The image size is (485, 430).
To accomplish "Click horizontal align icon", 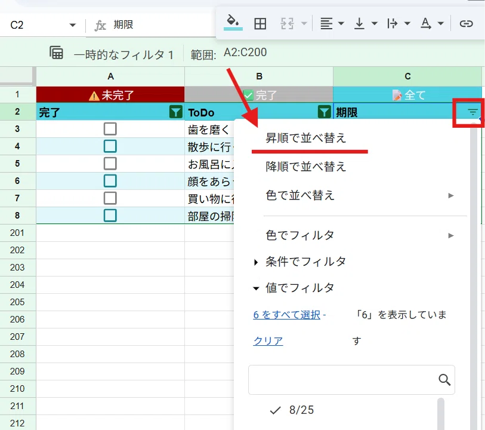I will coord(326,23).
